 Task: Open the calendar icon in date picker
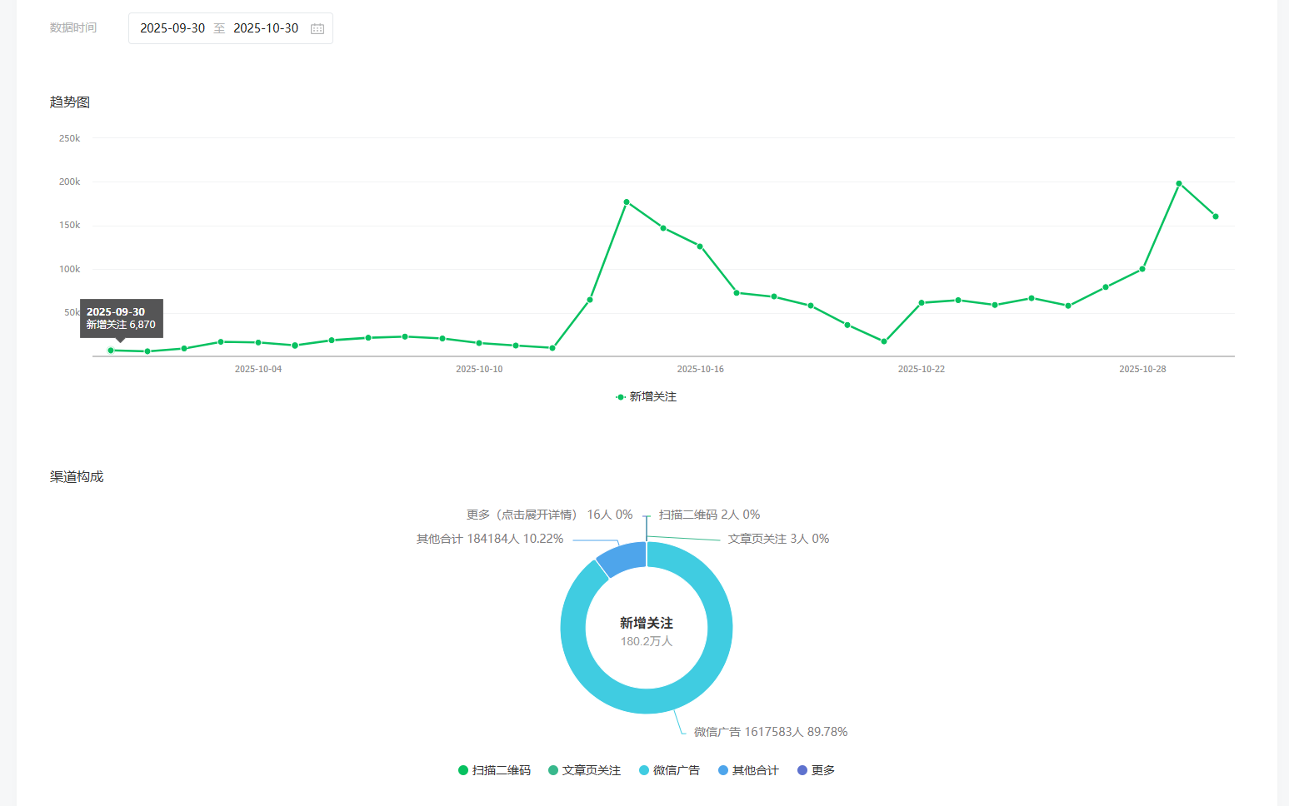(x=317, y=29)
